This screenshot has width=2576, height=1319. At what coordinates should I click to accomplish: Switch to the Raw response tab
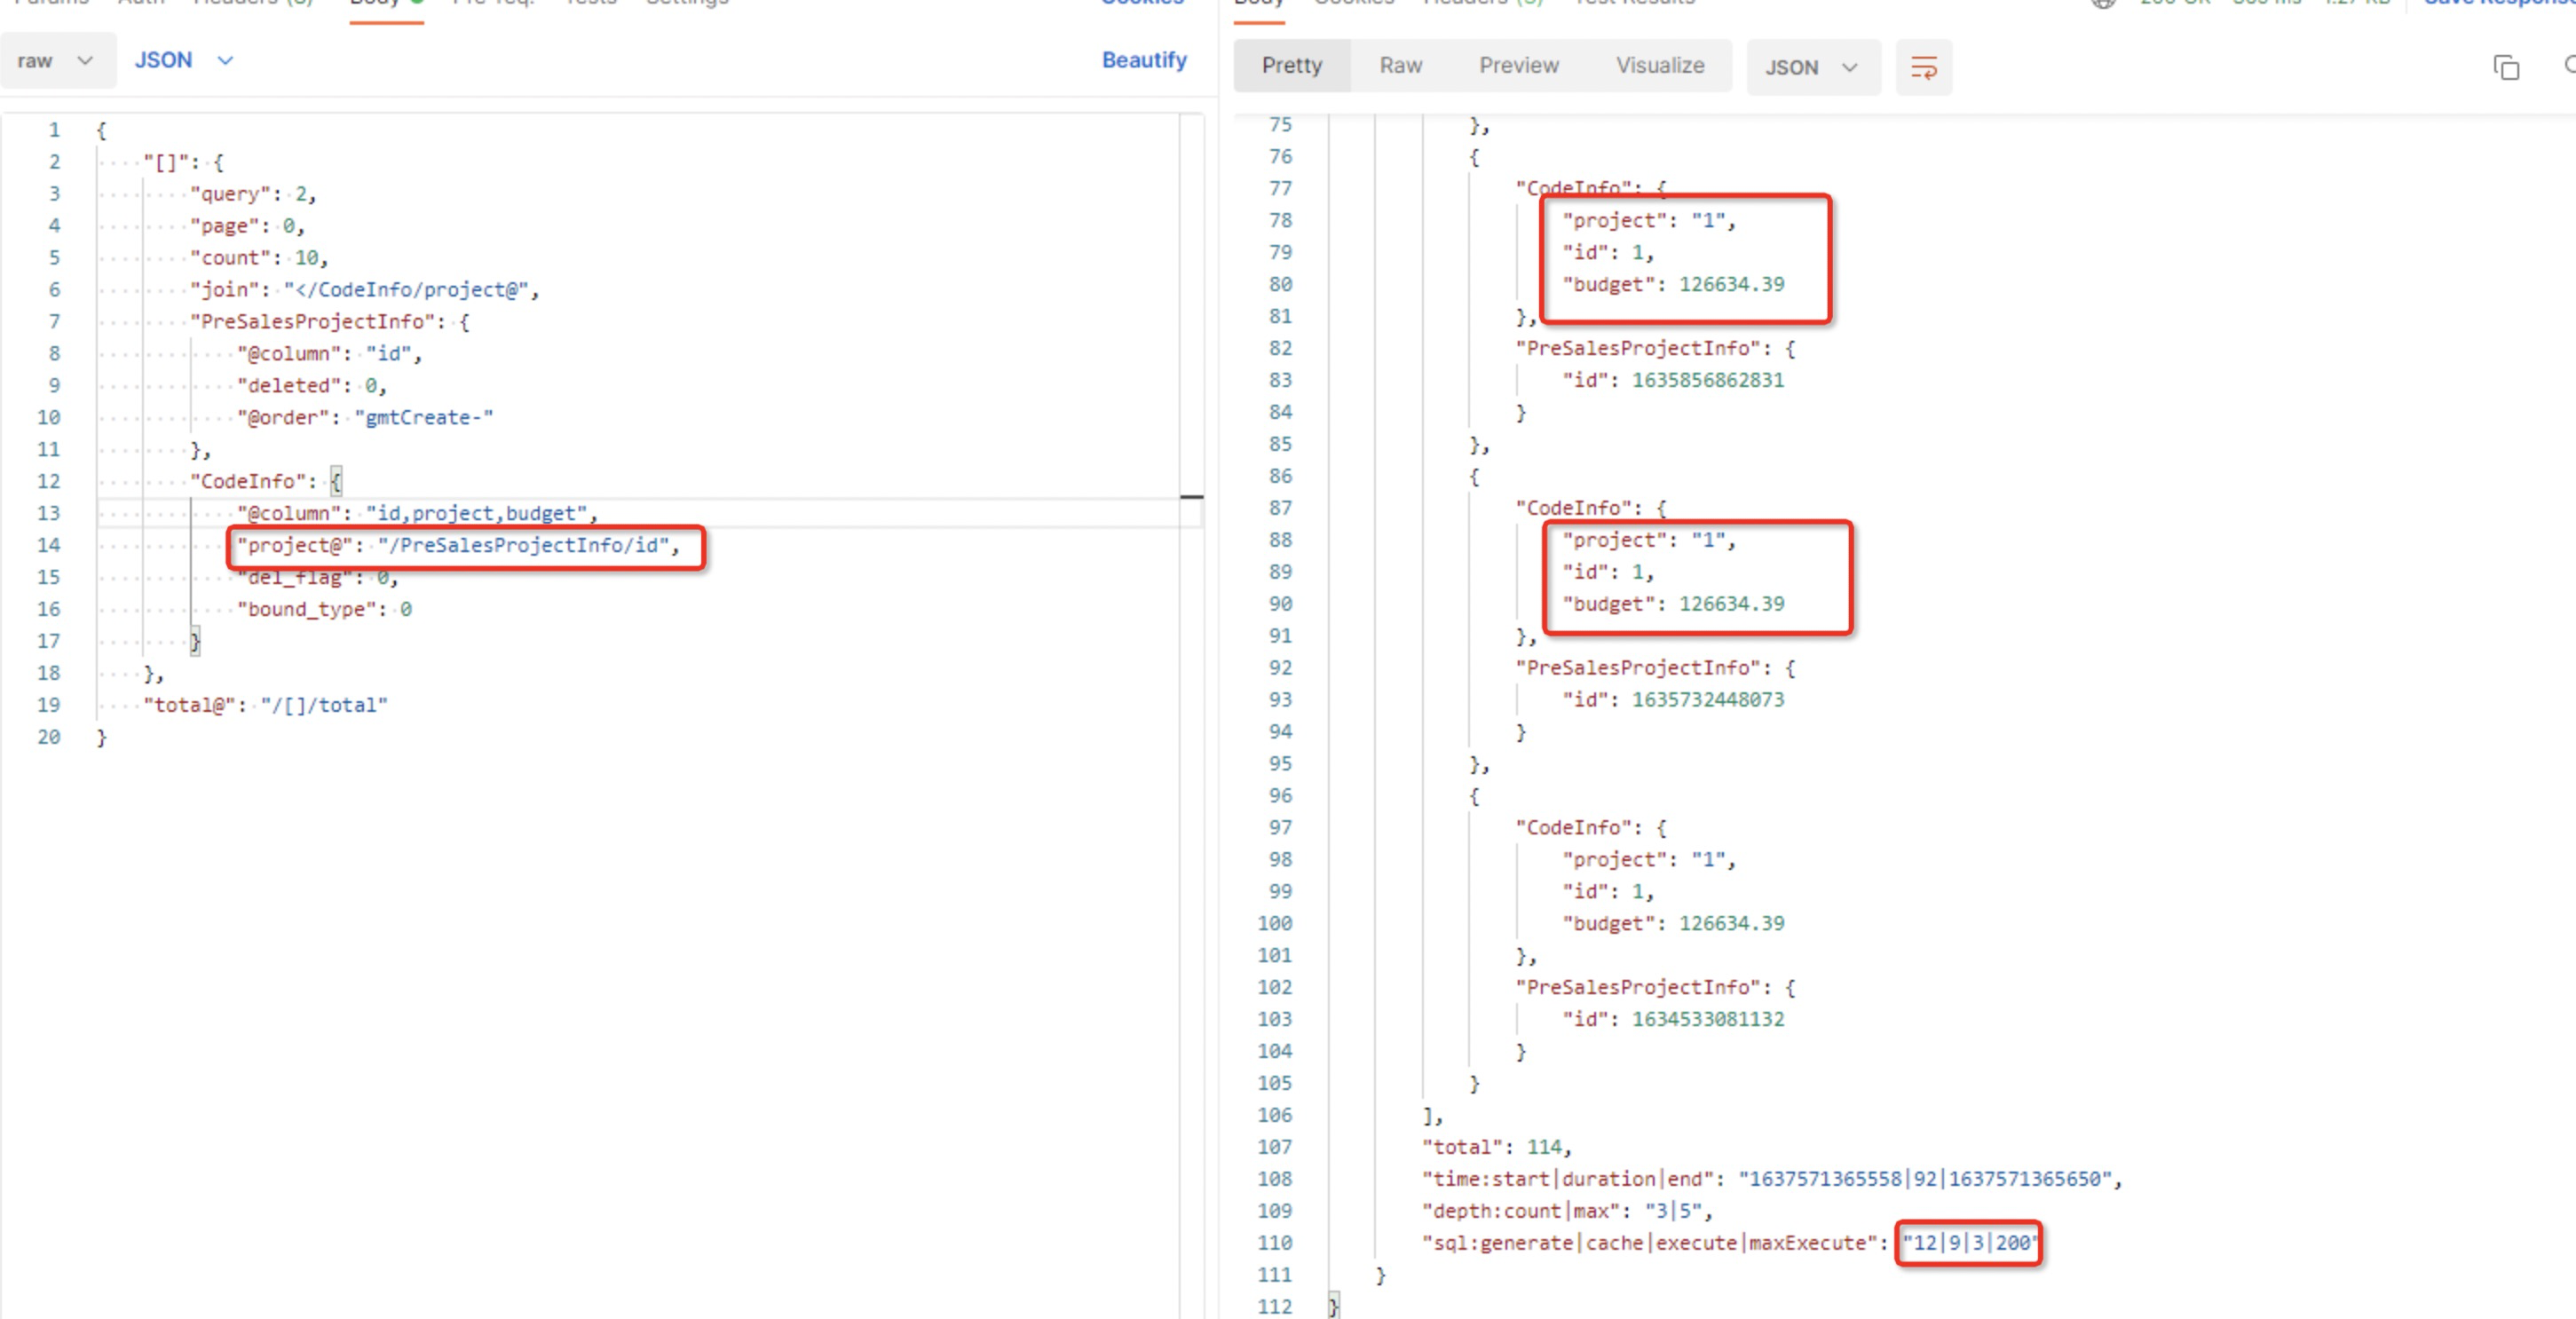tap(1400, 65)
